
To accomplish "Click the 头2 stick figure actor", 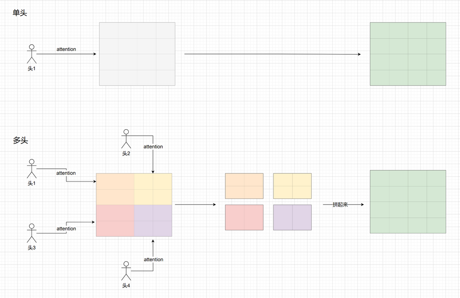I will [126, 139].
